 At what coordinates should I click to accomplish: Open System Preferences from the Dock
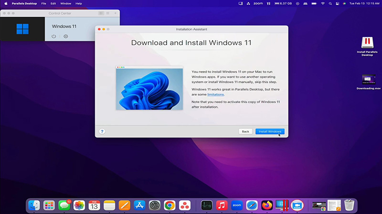[x=155, y=205]
